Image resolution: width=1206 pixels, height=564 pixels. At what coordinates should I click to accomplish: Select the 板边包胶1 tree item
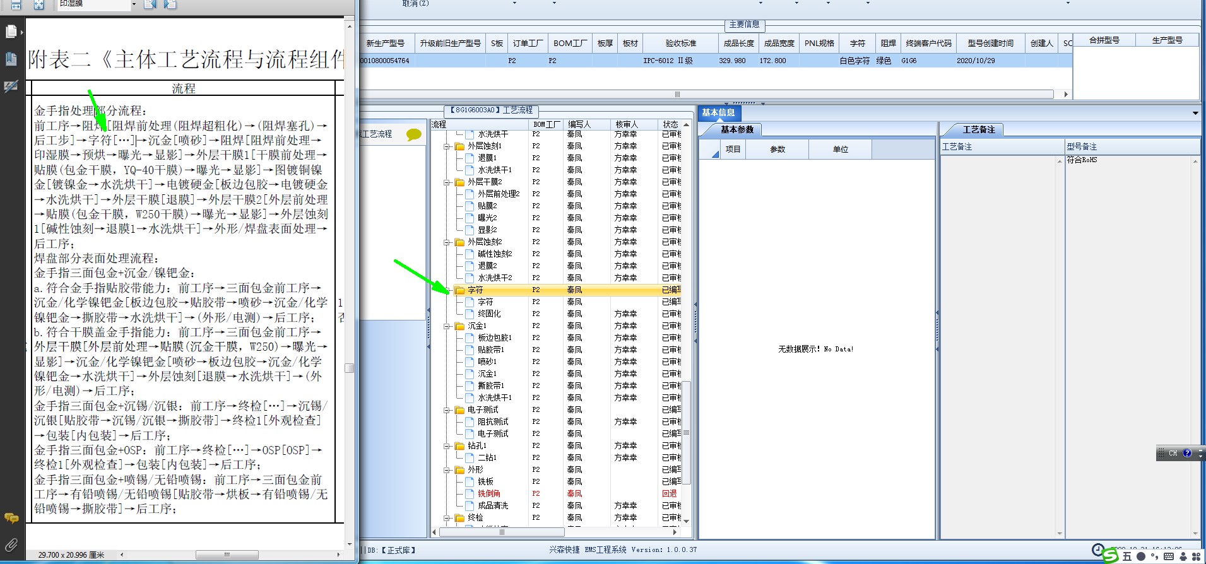(495, 338)
